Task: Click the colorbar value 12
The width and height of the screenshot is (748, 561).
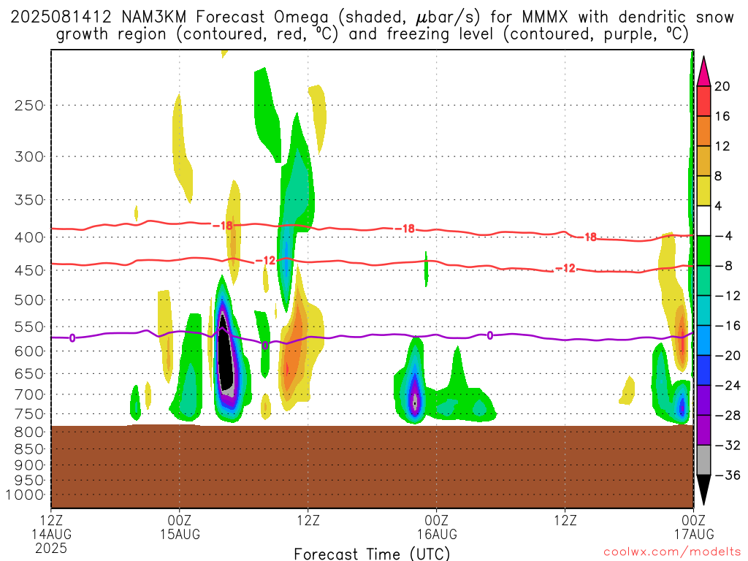Action: [x=722, y=146]
